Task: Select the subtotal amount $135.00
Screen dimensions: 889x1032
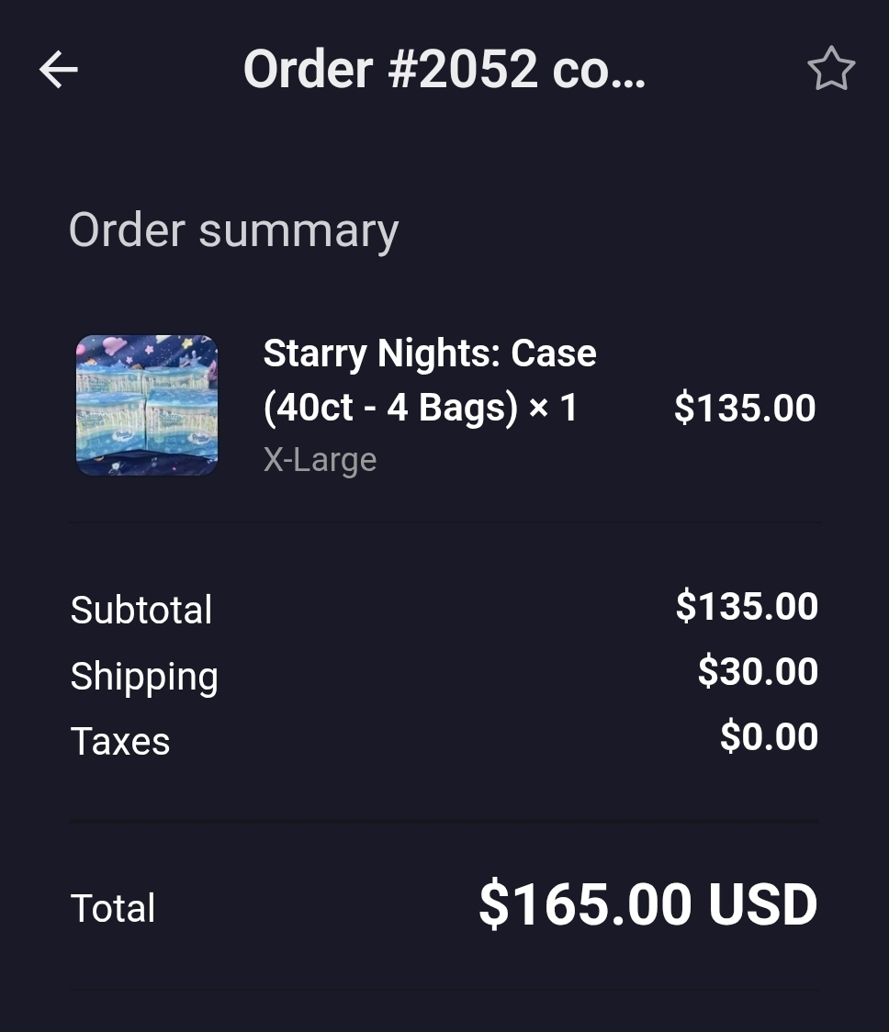Action: [747, 605]
